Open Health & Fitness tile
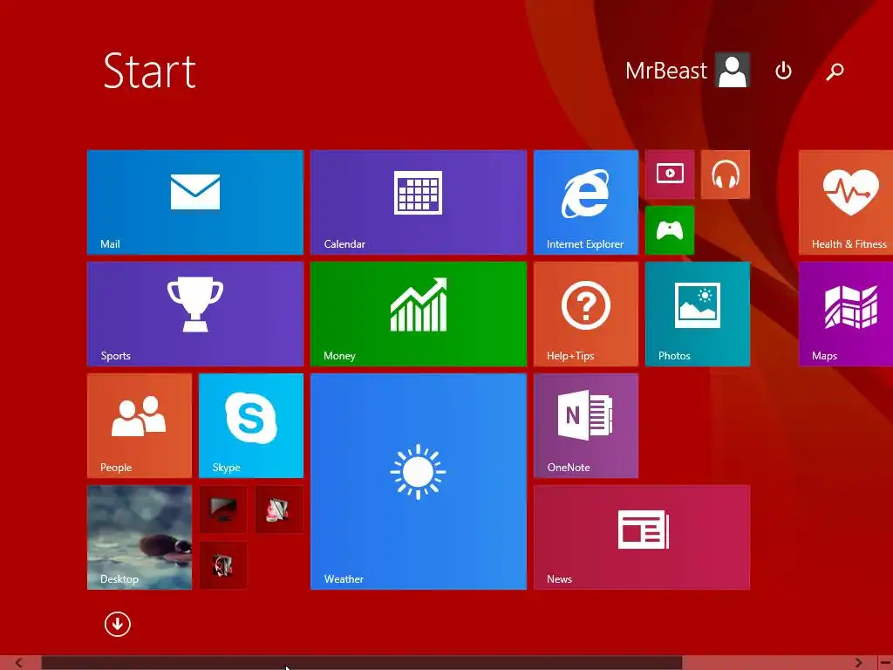893x670 pixels. point(846,202)
